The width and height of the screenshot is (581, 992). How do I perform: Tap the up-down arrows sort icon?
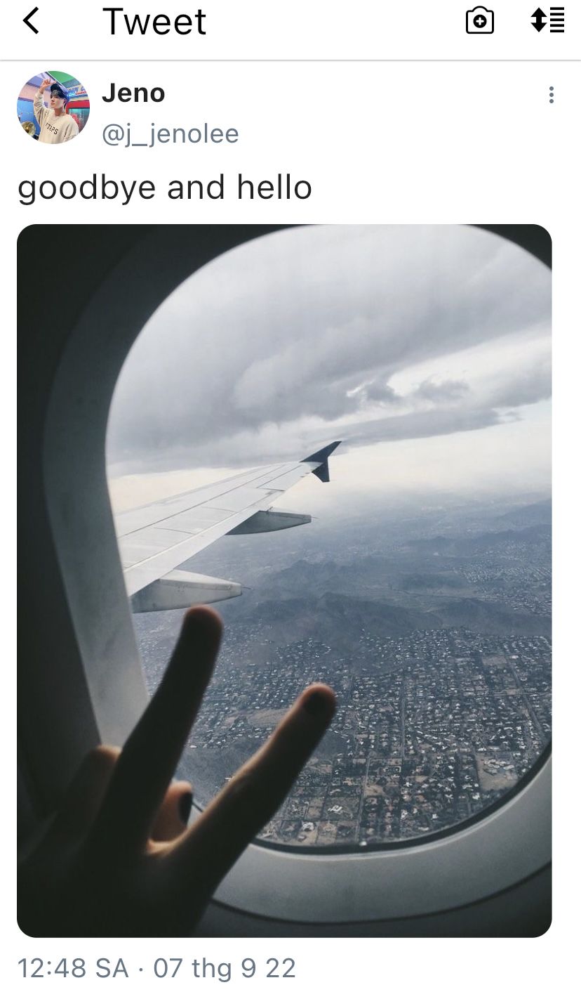click(547, 21)
